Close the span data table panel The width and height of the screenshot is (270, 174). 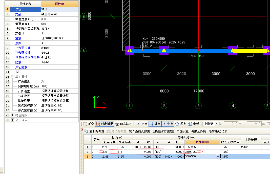[x=82, y=129]
